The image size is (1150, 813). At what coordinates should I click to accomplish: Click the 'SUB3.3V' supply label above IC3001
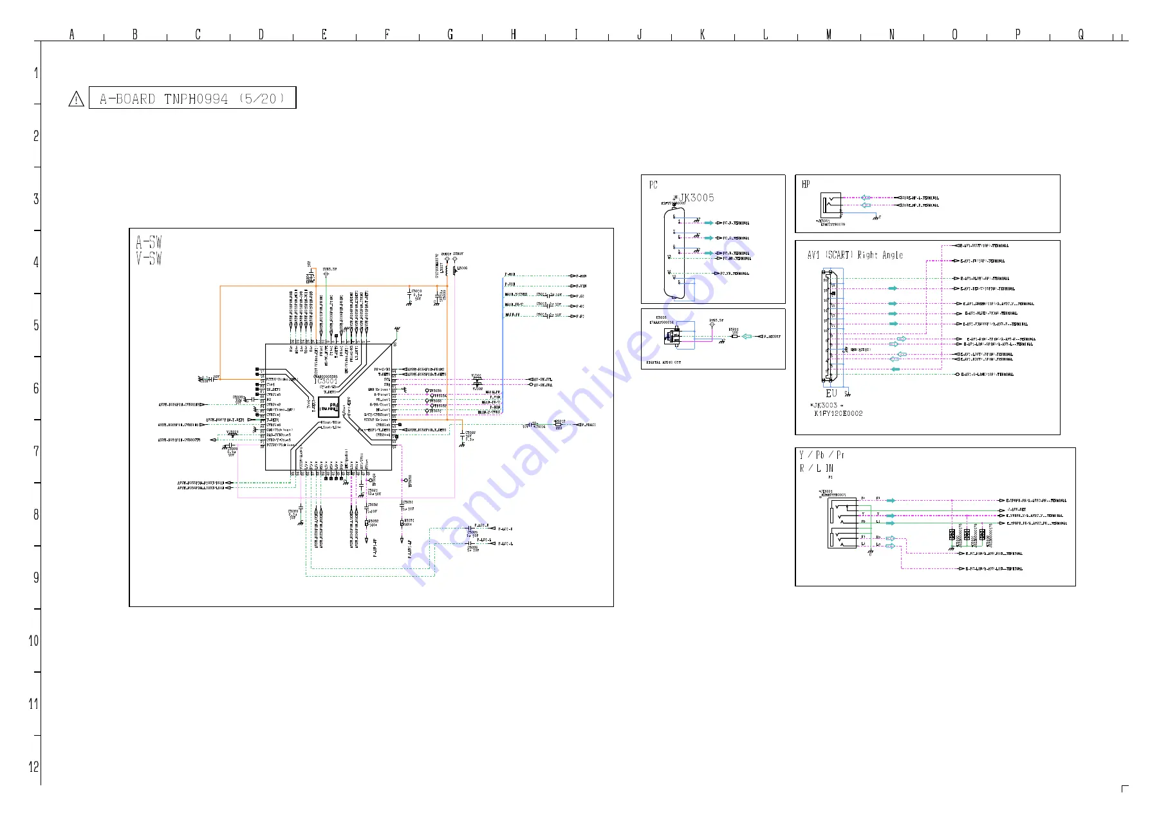[329, 269]
